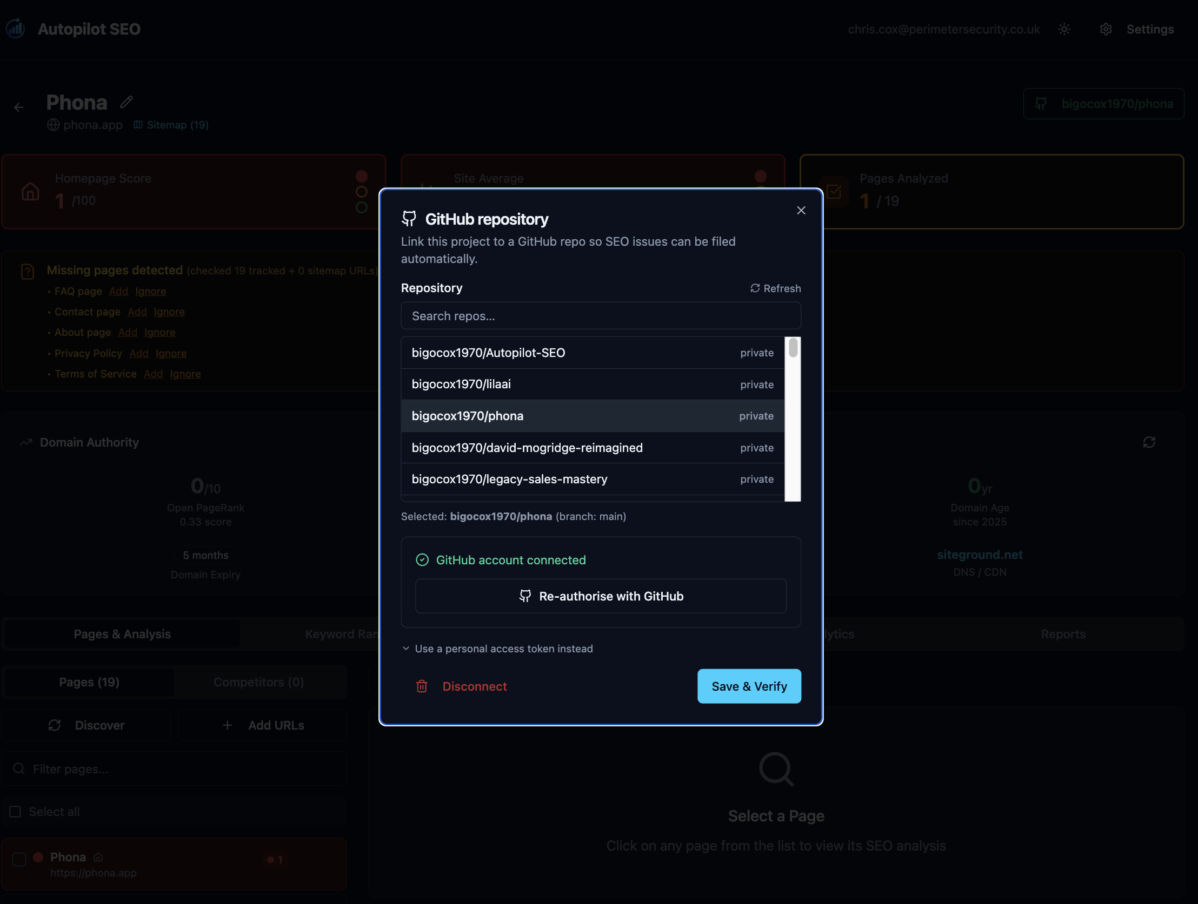Image resolution: width=1198 pixels, height=904 pixels.
Task: Click the large magnifier Select a Page icon
Action: tap(776, 770)
